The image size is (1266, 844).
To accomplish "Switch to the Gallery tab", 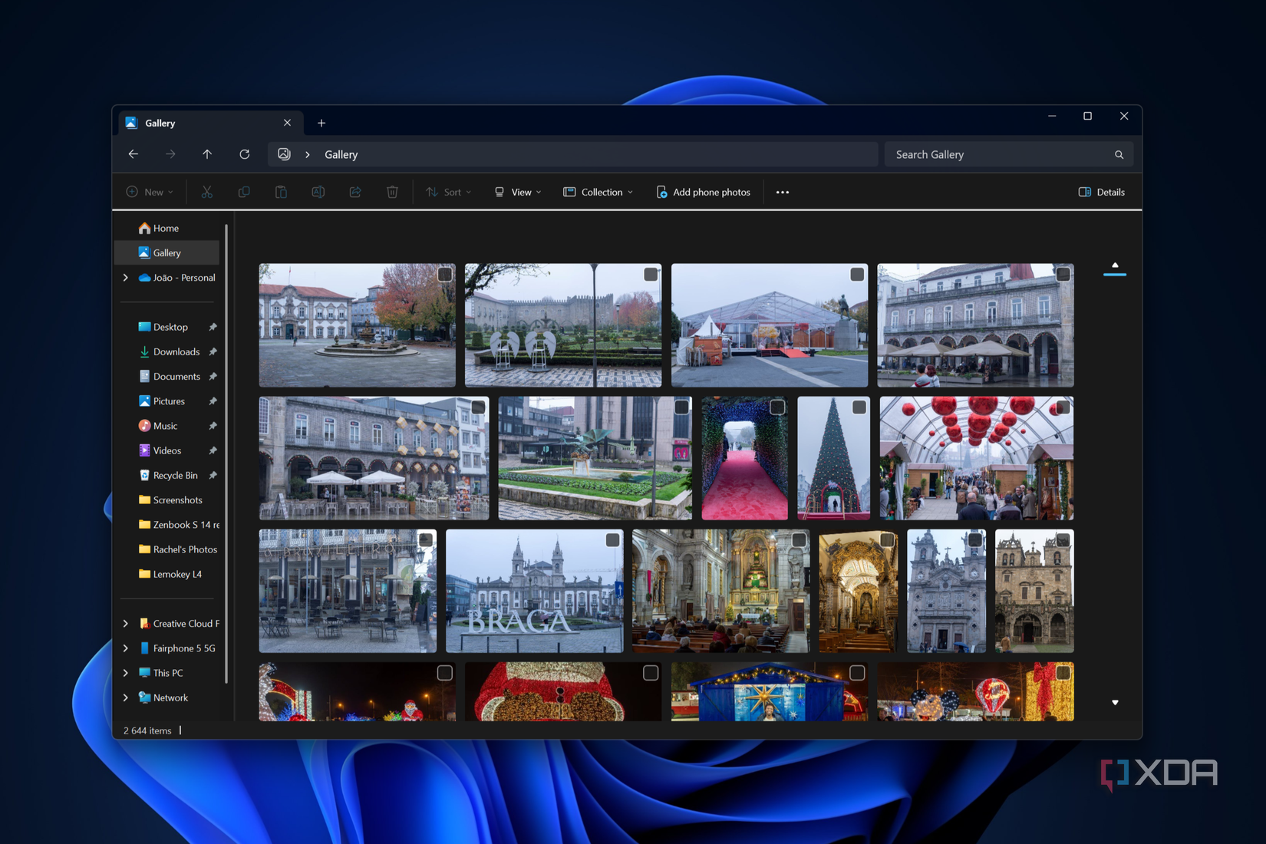I will [x=161, y=123].
